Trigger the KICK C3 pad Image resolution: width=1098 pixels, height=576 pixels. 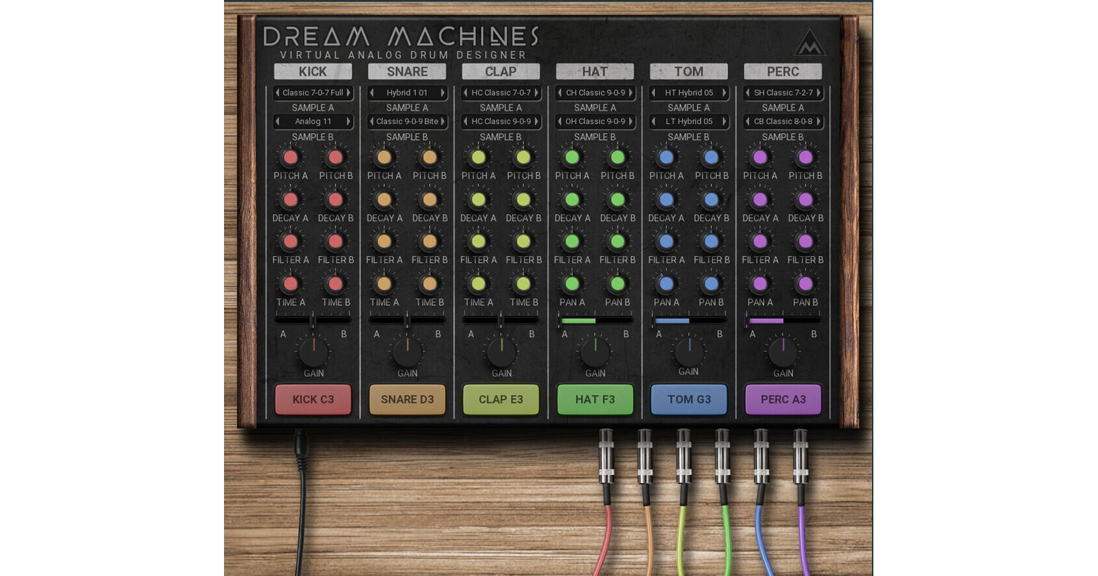(313, 400)
